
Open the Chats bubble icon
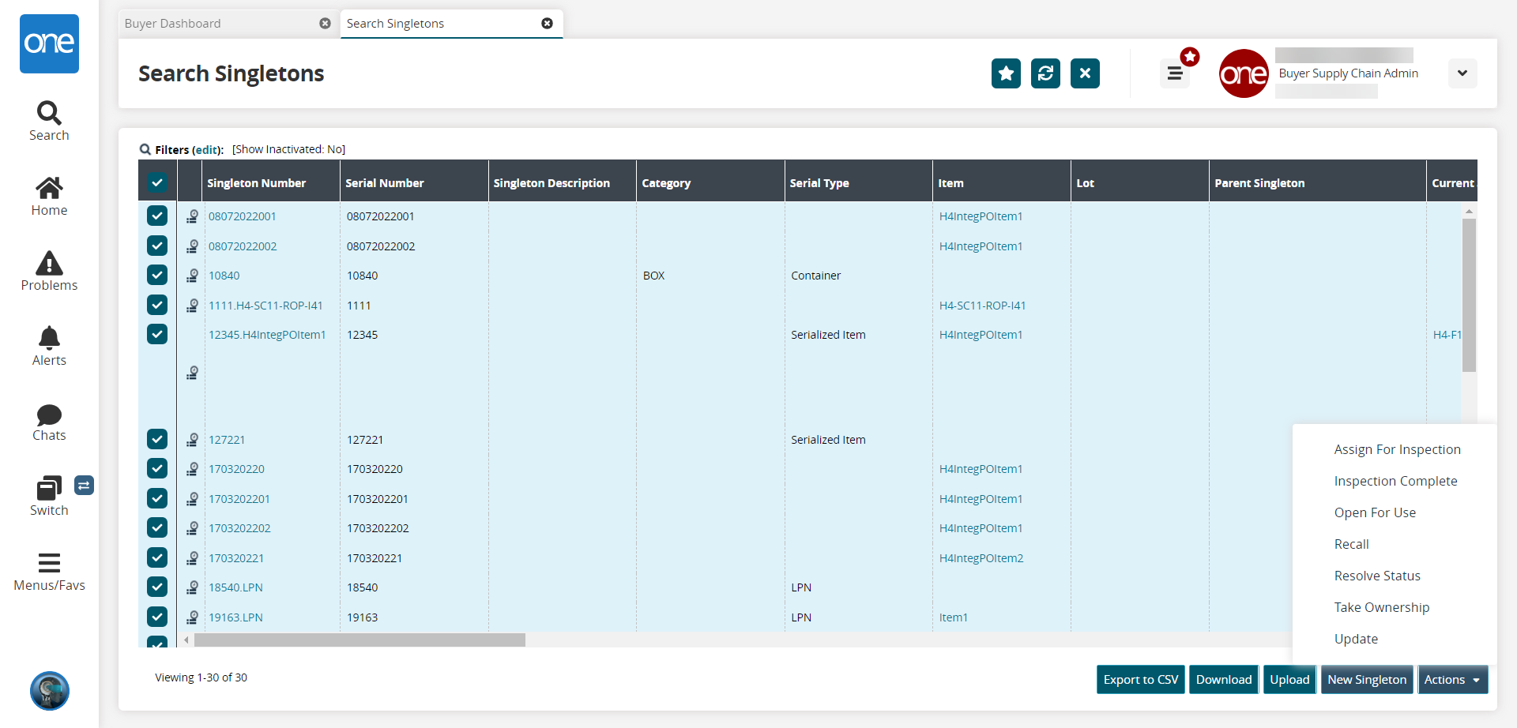click(x=49, y=415)
